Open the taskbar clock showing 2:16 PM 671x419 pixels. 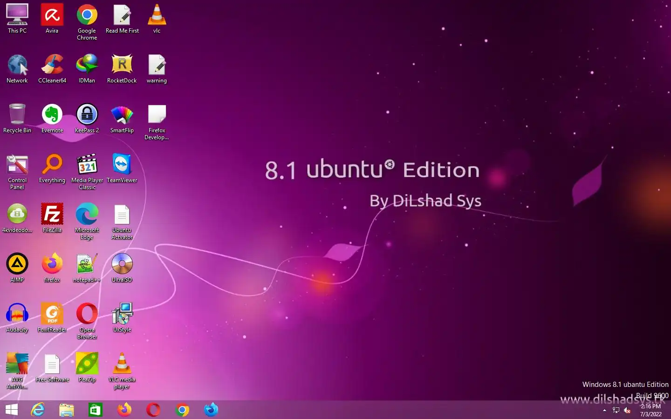click(x=650, y=410)
